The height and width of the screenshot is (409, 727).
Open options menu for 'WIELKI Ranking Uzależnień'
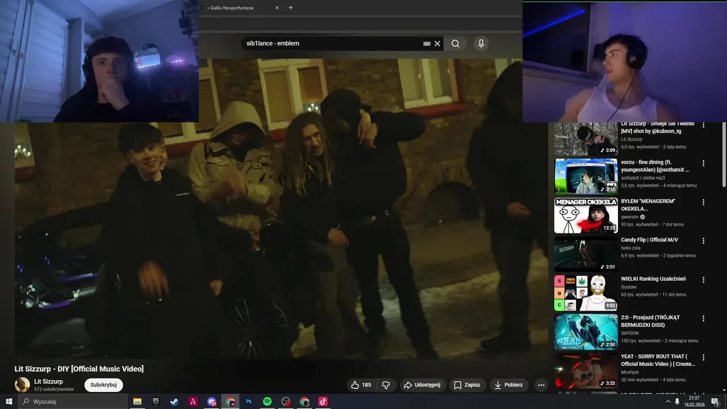click(x=703, y=279)
